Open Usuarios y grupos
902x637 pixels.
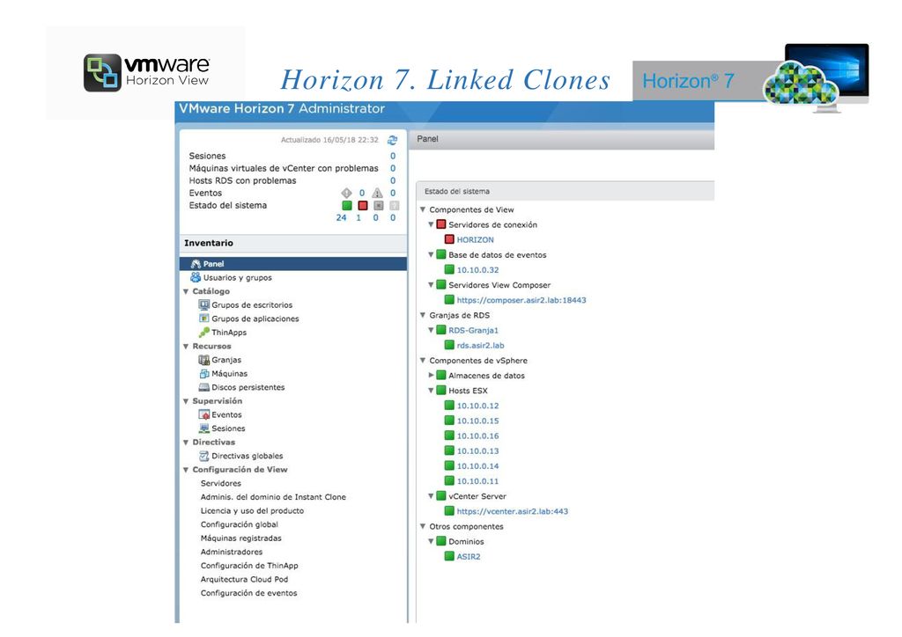(238, 277)
